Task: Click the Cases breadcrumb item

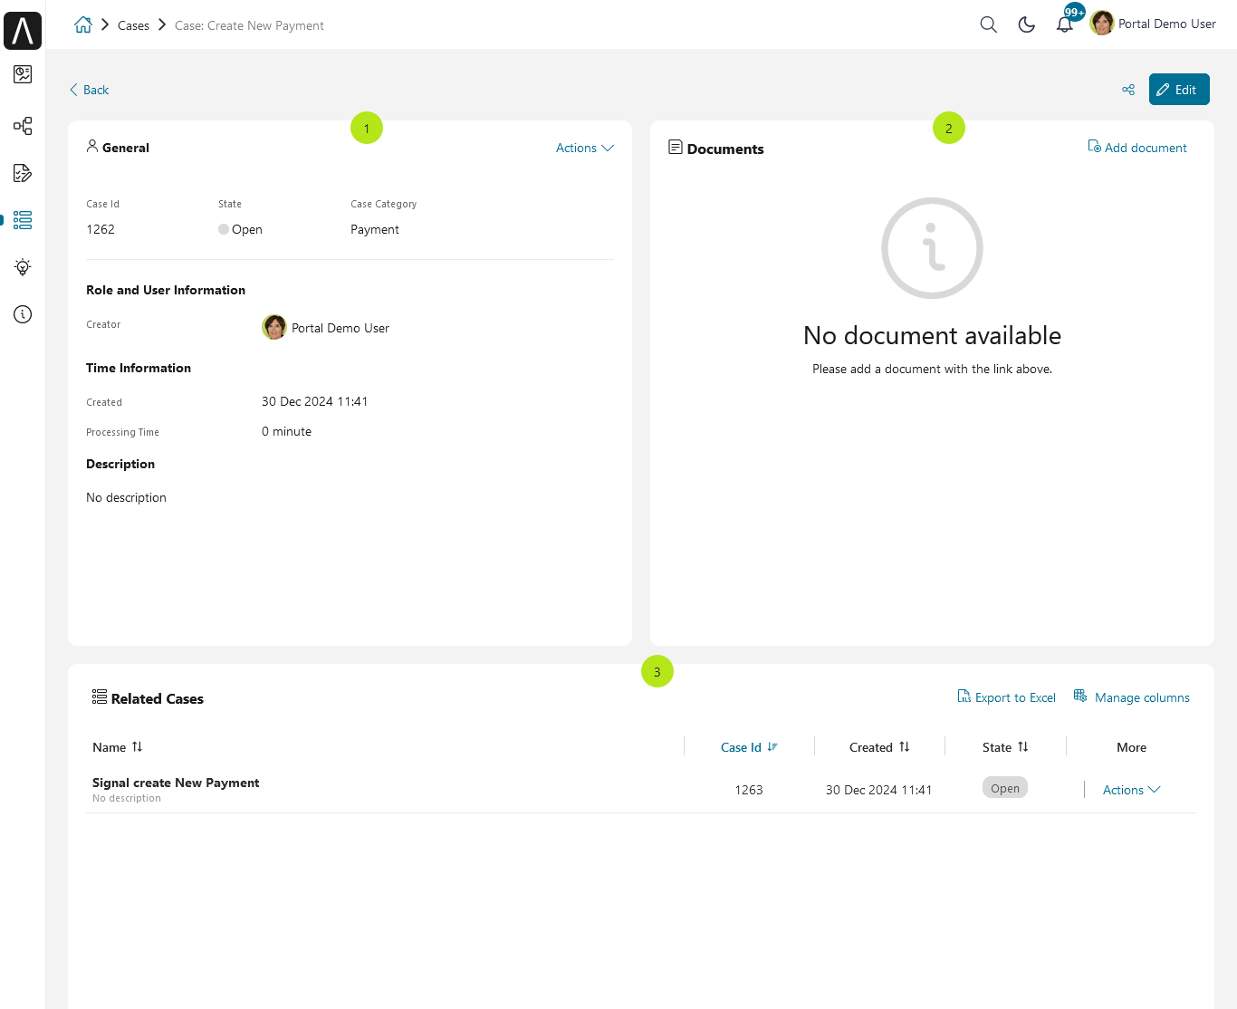Action: coord(133,25)
